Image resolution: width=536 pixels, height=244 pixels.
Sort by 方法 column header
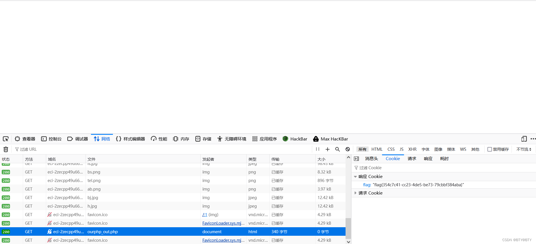tap(34, 159)
